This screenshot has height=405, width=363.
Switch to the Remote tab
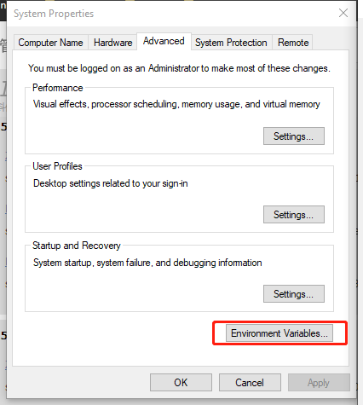(293, 43)
